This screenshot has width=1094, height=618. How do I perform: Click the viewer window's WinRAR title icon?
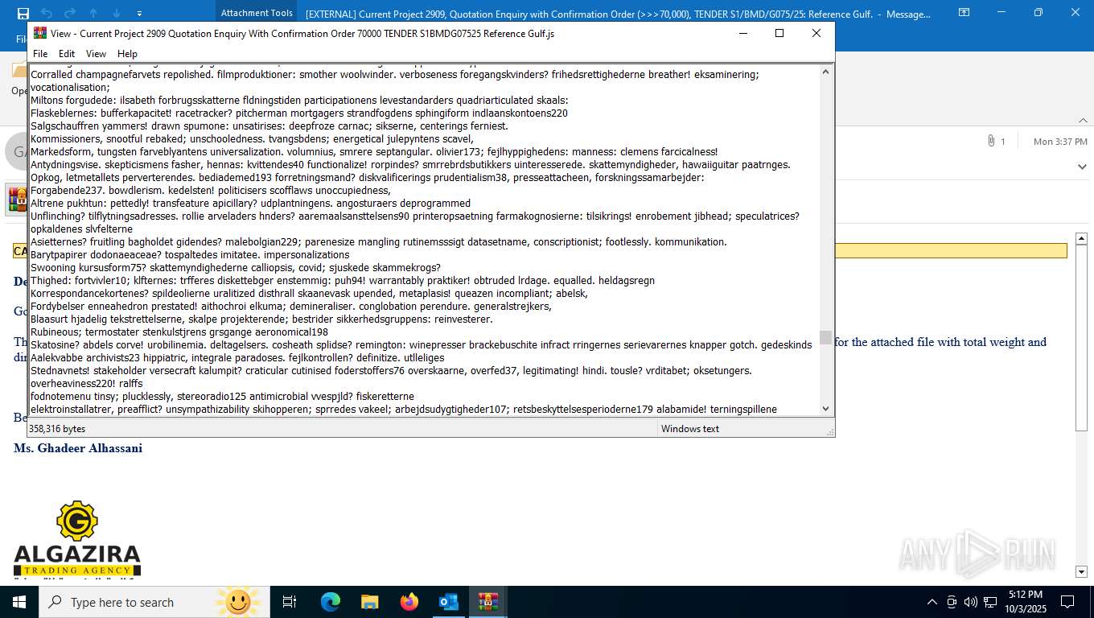pos(40,33)
